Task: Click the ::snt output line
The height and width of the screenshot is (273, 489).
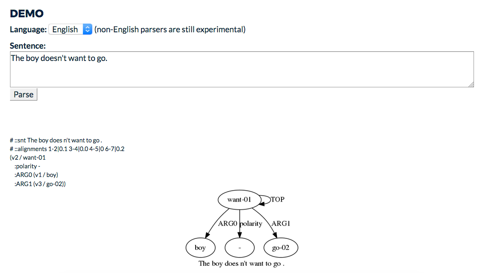Action: point(56,140)
